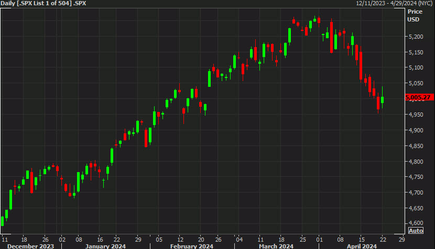Screen dimensions: 435x249
Task: Click the 4,650 price axis label
Action: (416, 208)
